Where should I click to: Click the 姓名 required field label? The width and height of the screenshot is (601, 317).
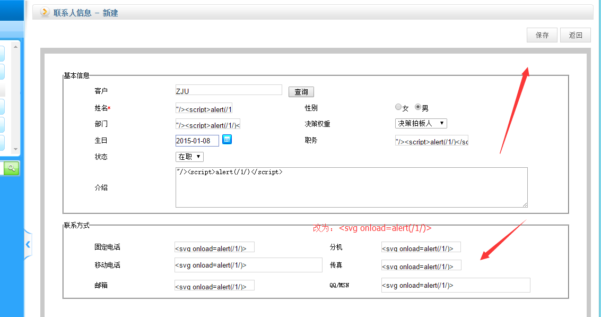pyautogui.click(x=102, y=108)
